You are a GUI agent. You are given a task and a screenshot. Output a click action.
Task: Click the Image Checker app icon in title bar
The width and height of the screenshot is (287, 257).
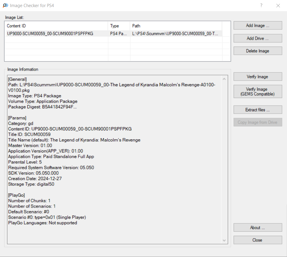tap(5, 6)
